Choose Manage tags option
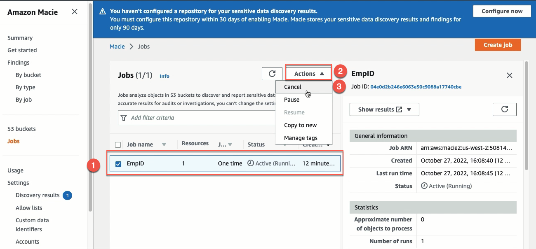Image resolution: width=536 pixels, height=249 pixels. [304, 138]
